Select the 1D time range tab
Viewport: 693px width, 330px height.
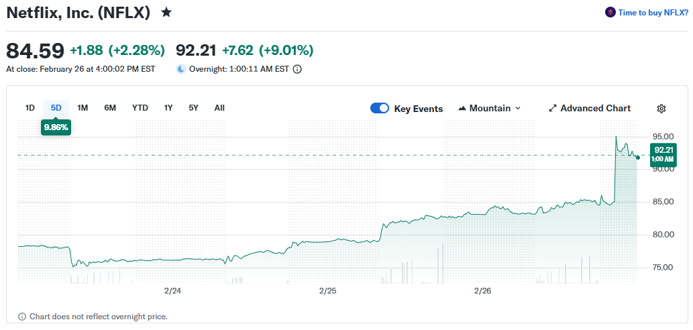[30, 108]
